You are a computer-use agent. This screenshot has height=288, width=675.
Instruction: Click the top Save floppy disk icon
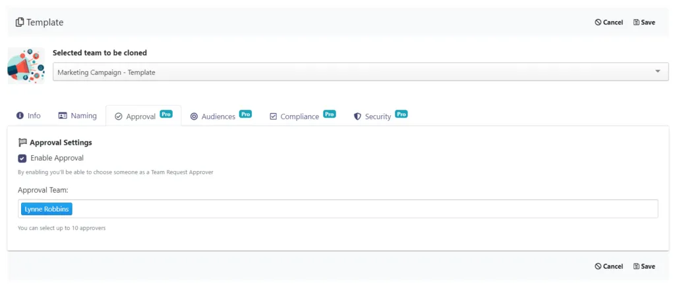636,22
